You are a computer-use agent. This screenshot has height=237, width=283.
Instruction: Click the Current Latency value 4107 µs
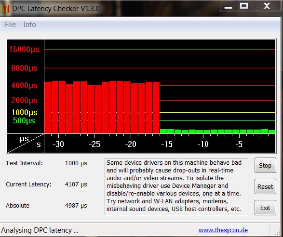click(76, 184)
